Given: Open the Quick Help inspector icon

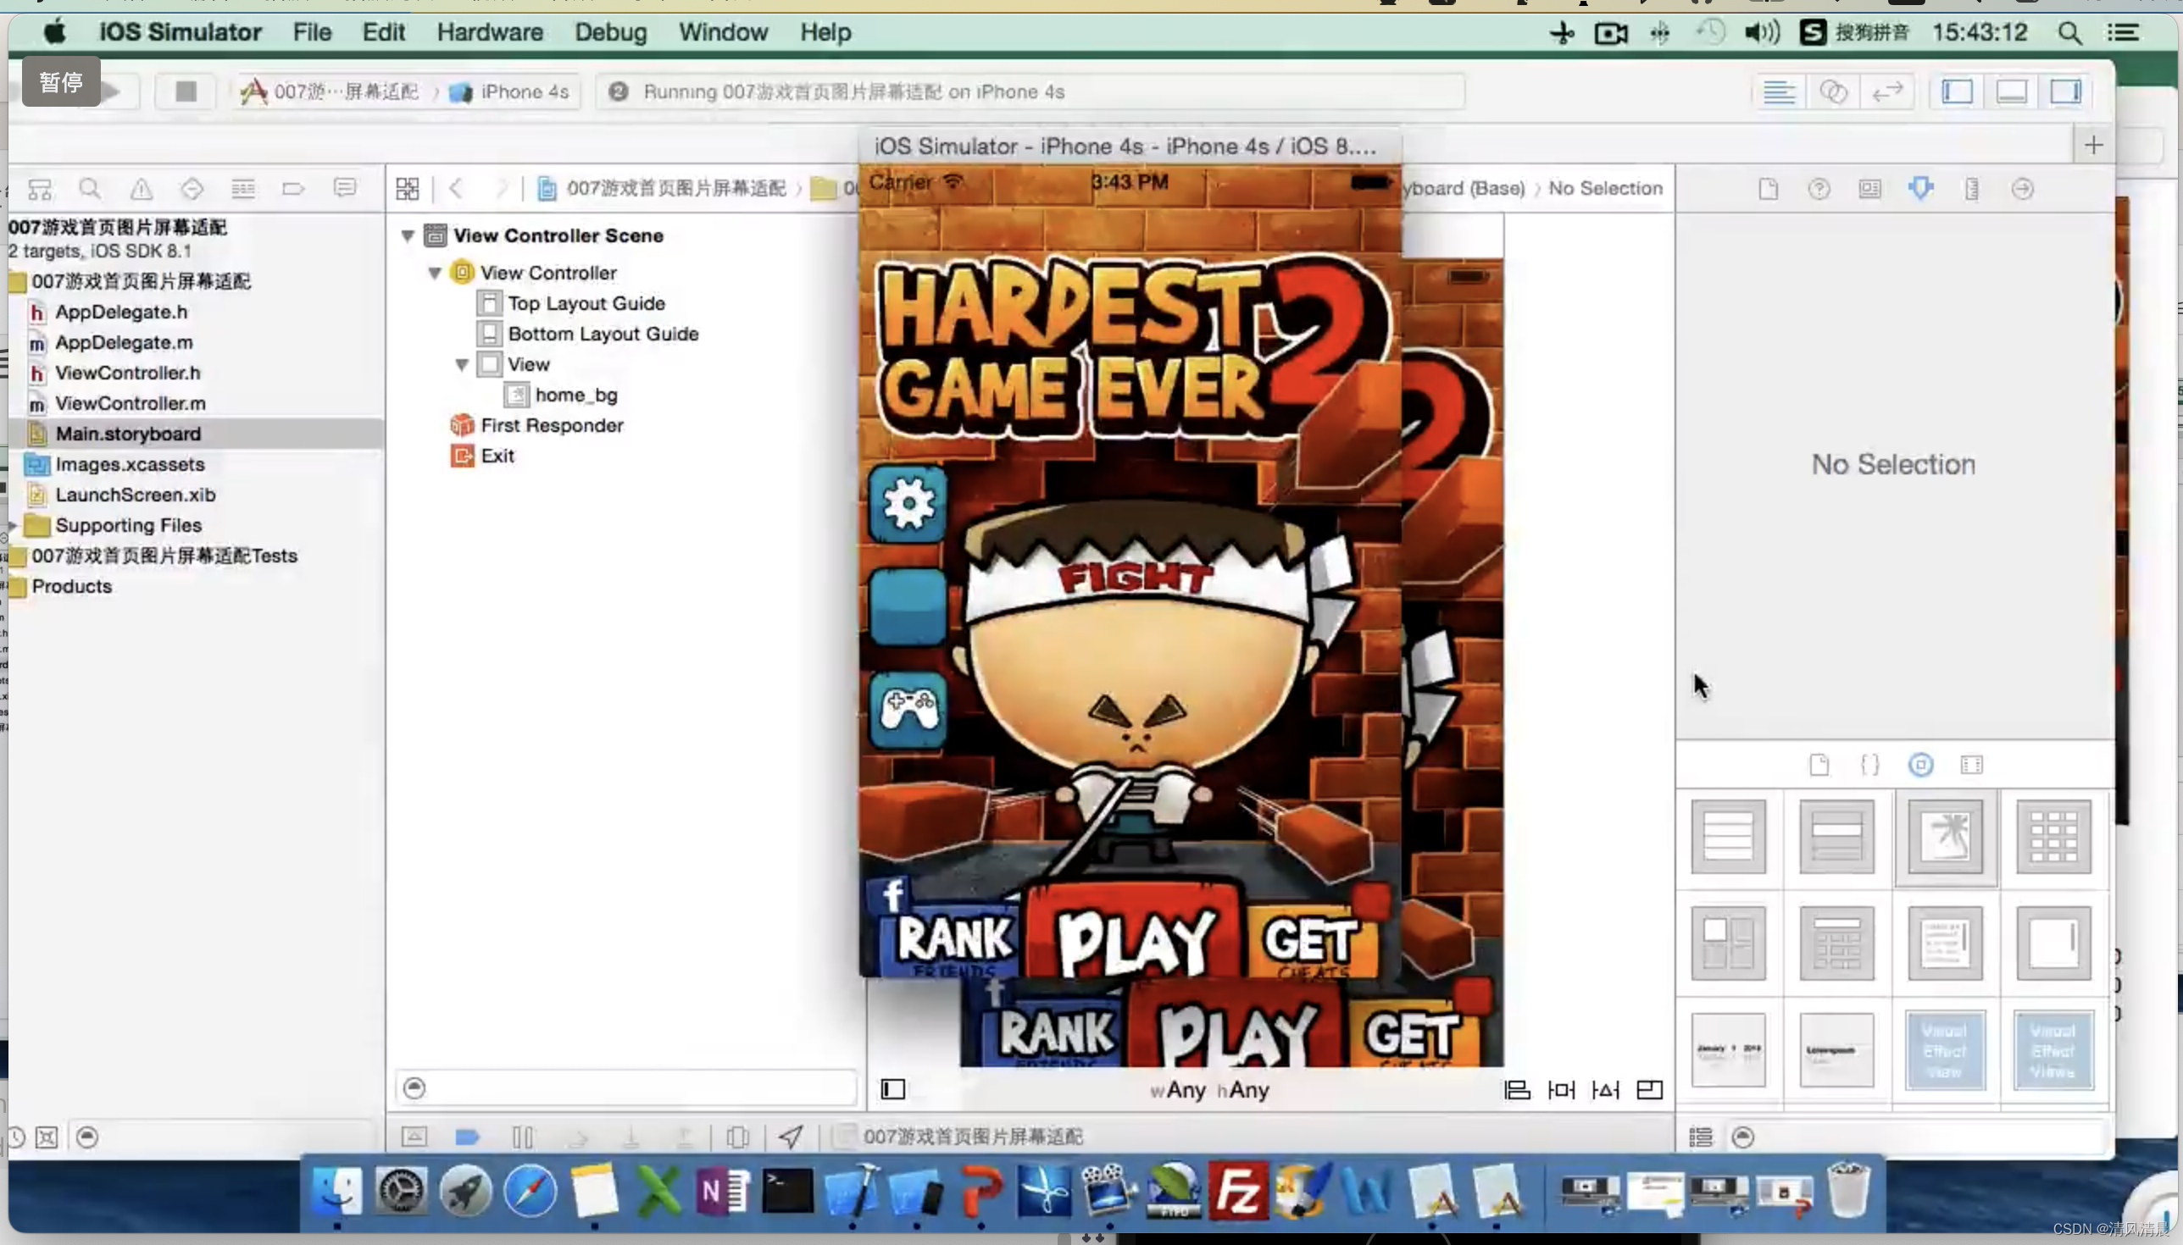Looking at the screenshot, I should pyautogui.click(x=1819, y=189).
